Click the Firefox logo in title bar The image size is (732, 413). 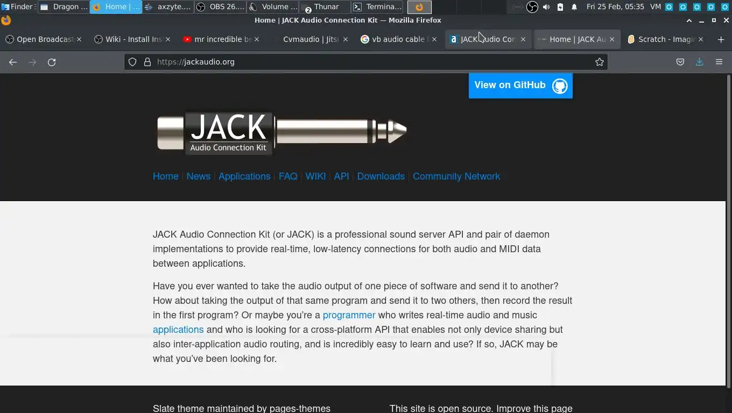[6, 20]
